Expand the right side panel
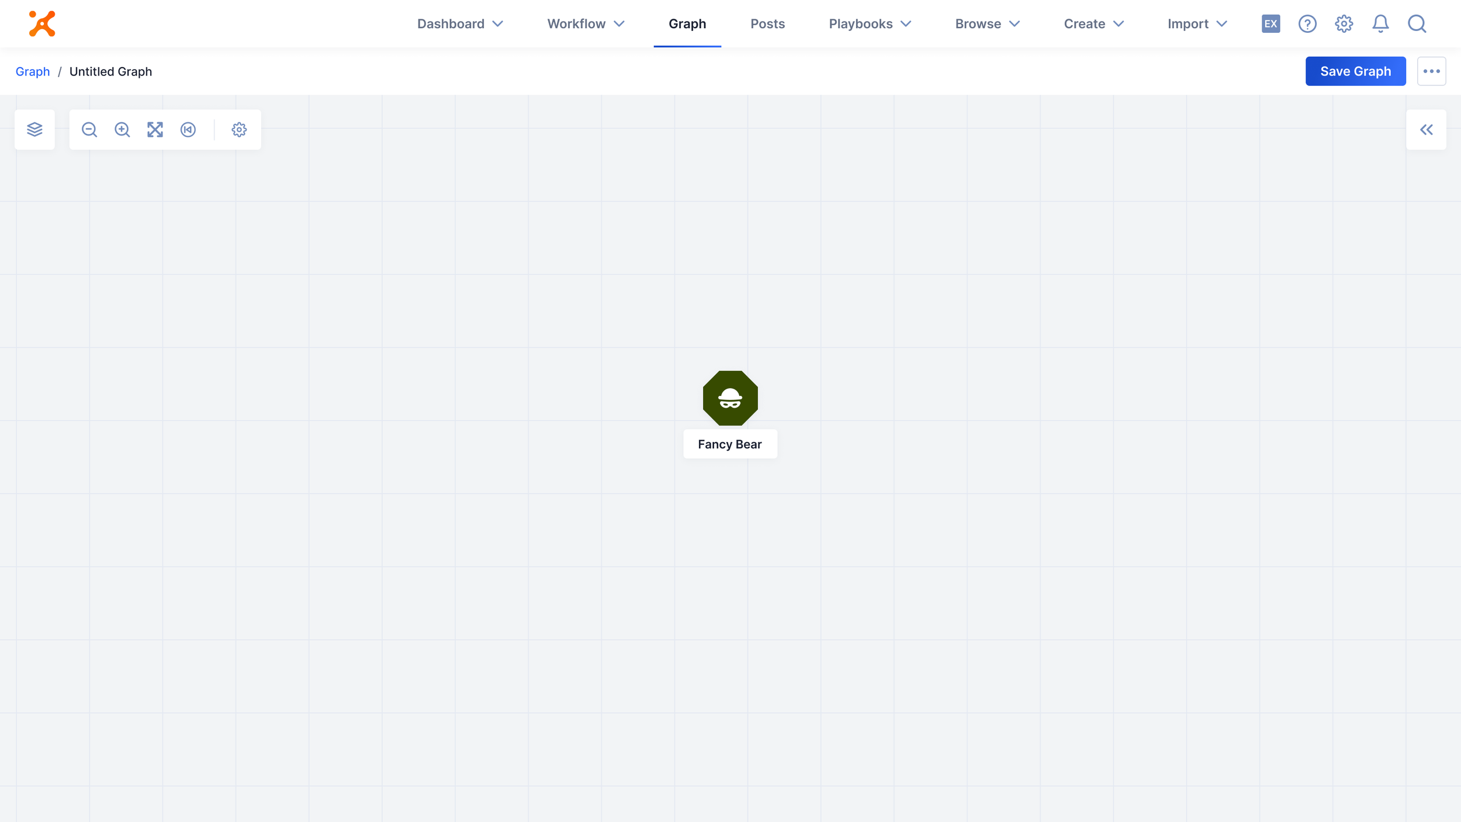The width and height of the screenshot is (1461, 822). [1426, 129]
